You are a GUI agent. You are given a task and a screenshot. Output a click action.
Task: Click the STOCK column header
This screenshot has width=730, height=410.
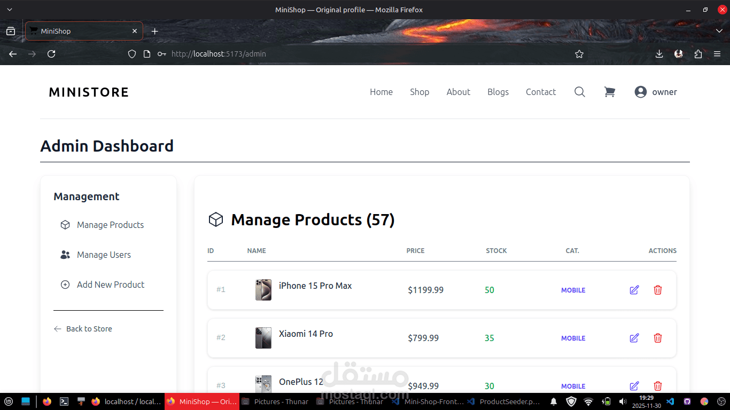pos(496,251)
